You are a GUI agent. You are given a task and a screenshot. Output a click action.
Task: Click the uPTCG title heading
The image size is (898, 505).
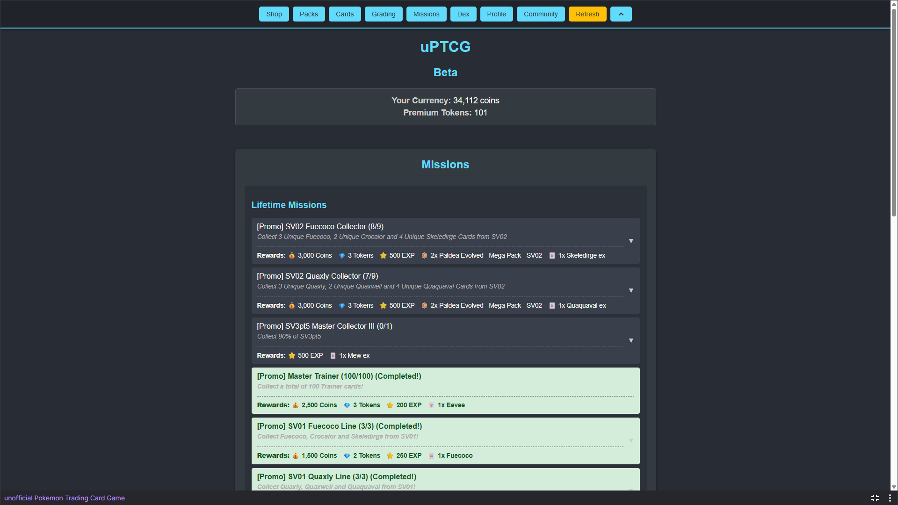(x=445, y=47)
